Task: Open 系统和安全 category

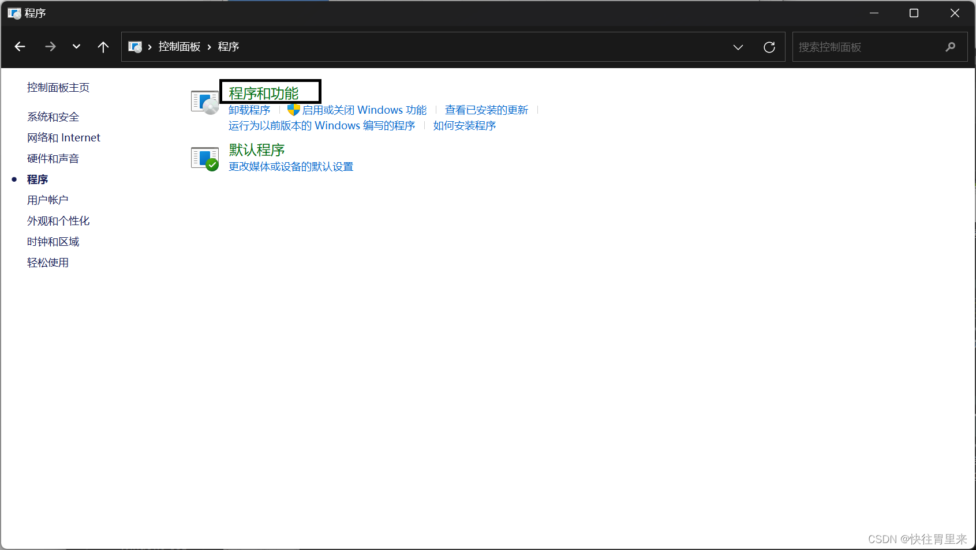Action: 53,117
